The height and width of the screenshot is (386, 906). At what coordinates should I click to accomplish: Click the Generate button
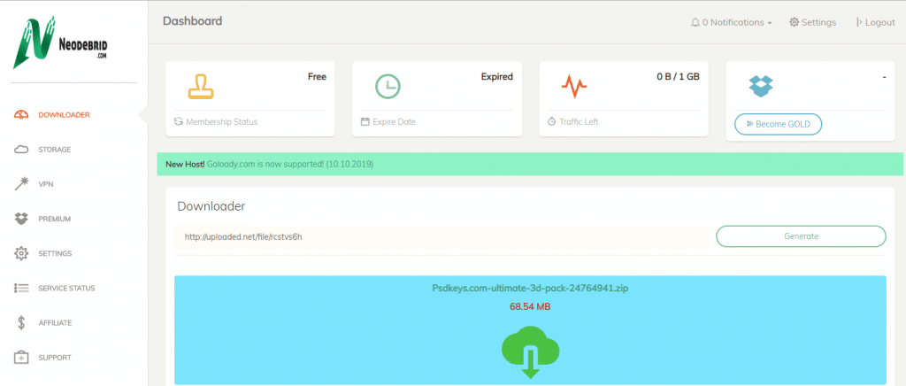[801, 236]
